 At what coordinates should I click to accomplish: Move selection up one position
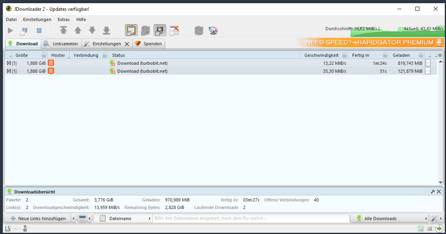[78, 30]
